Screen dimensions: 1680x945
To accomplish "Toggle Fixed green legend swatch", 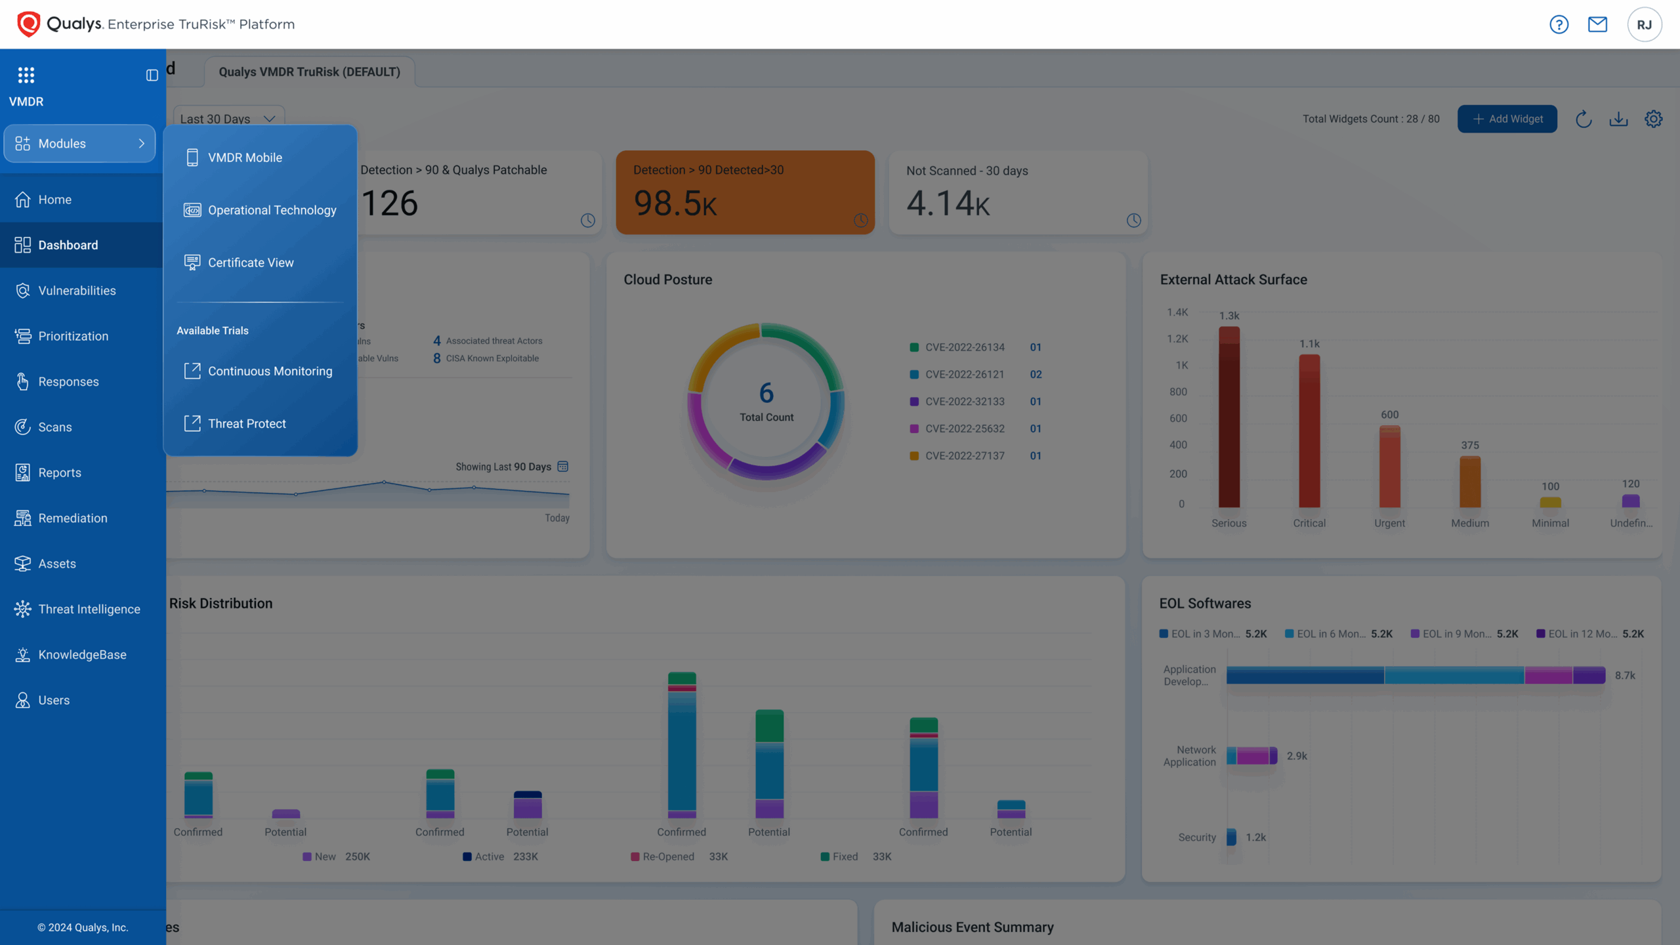I will tap(824, 856).
